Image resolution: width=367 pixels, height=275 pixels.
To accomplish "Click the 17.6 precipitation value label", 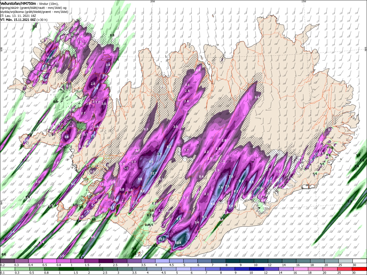I will click(x=259, y=188).
